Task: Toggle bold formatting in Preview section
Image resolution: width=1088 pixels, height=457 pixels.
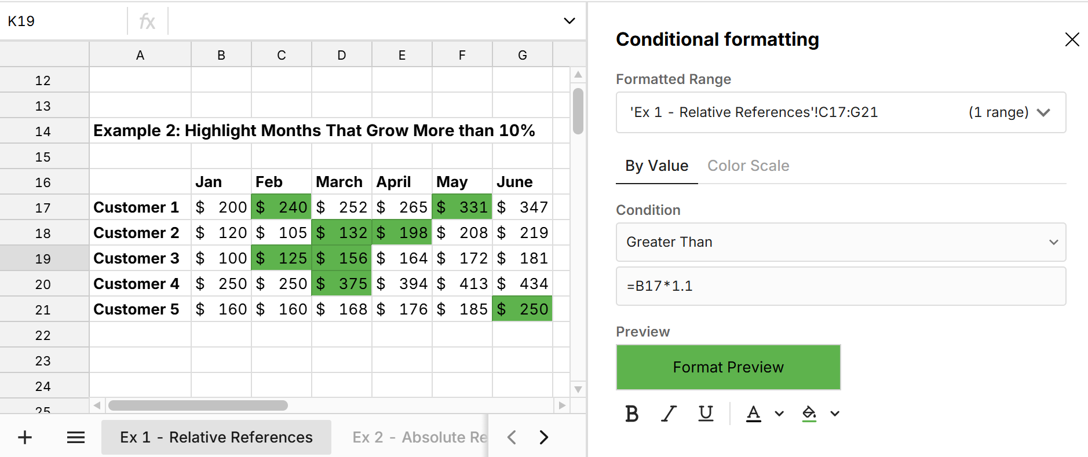Action: click(631, 414)
